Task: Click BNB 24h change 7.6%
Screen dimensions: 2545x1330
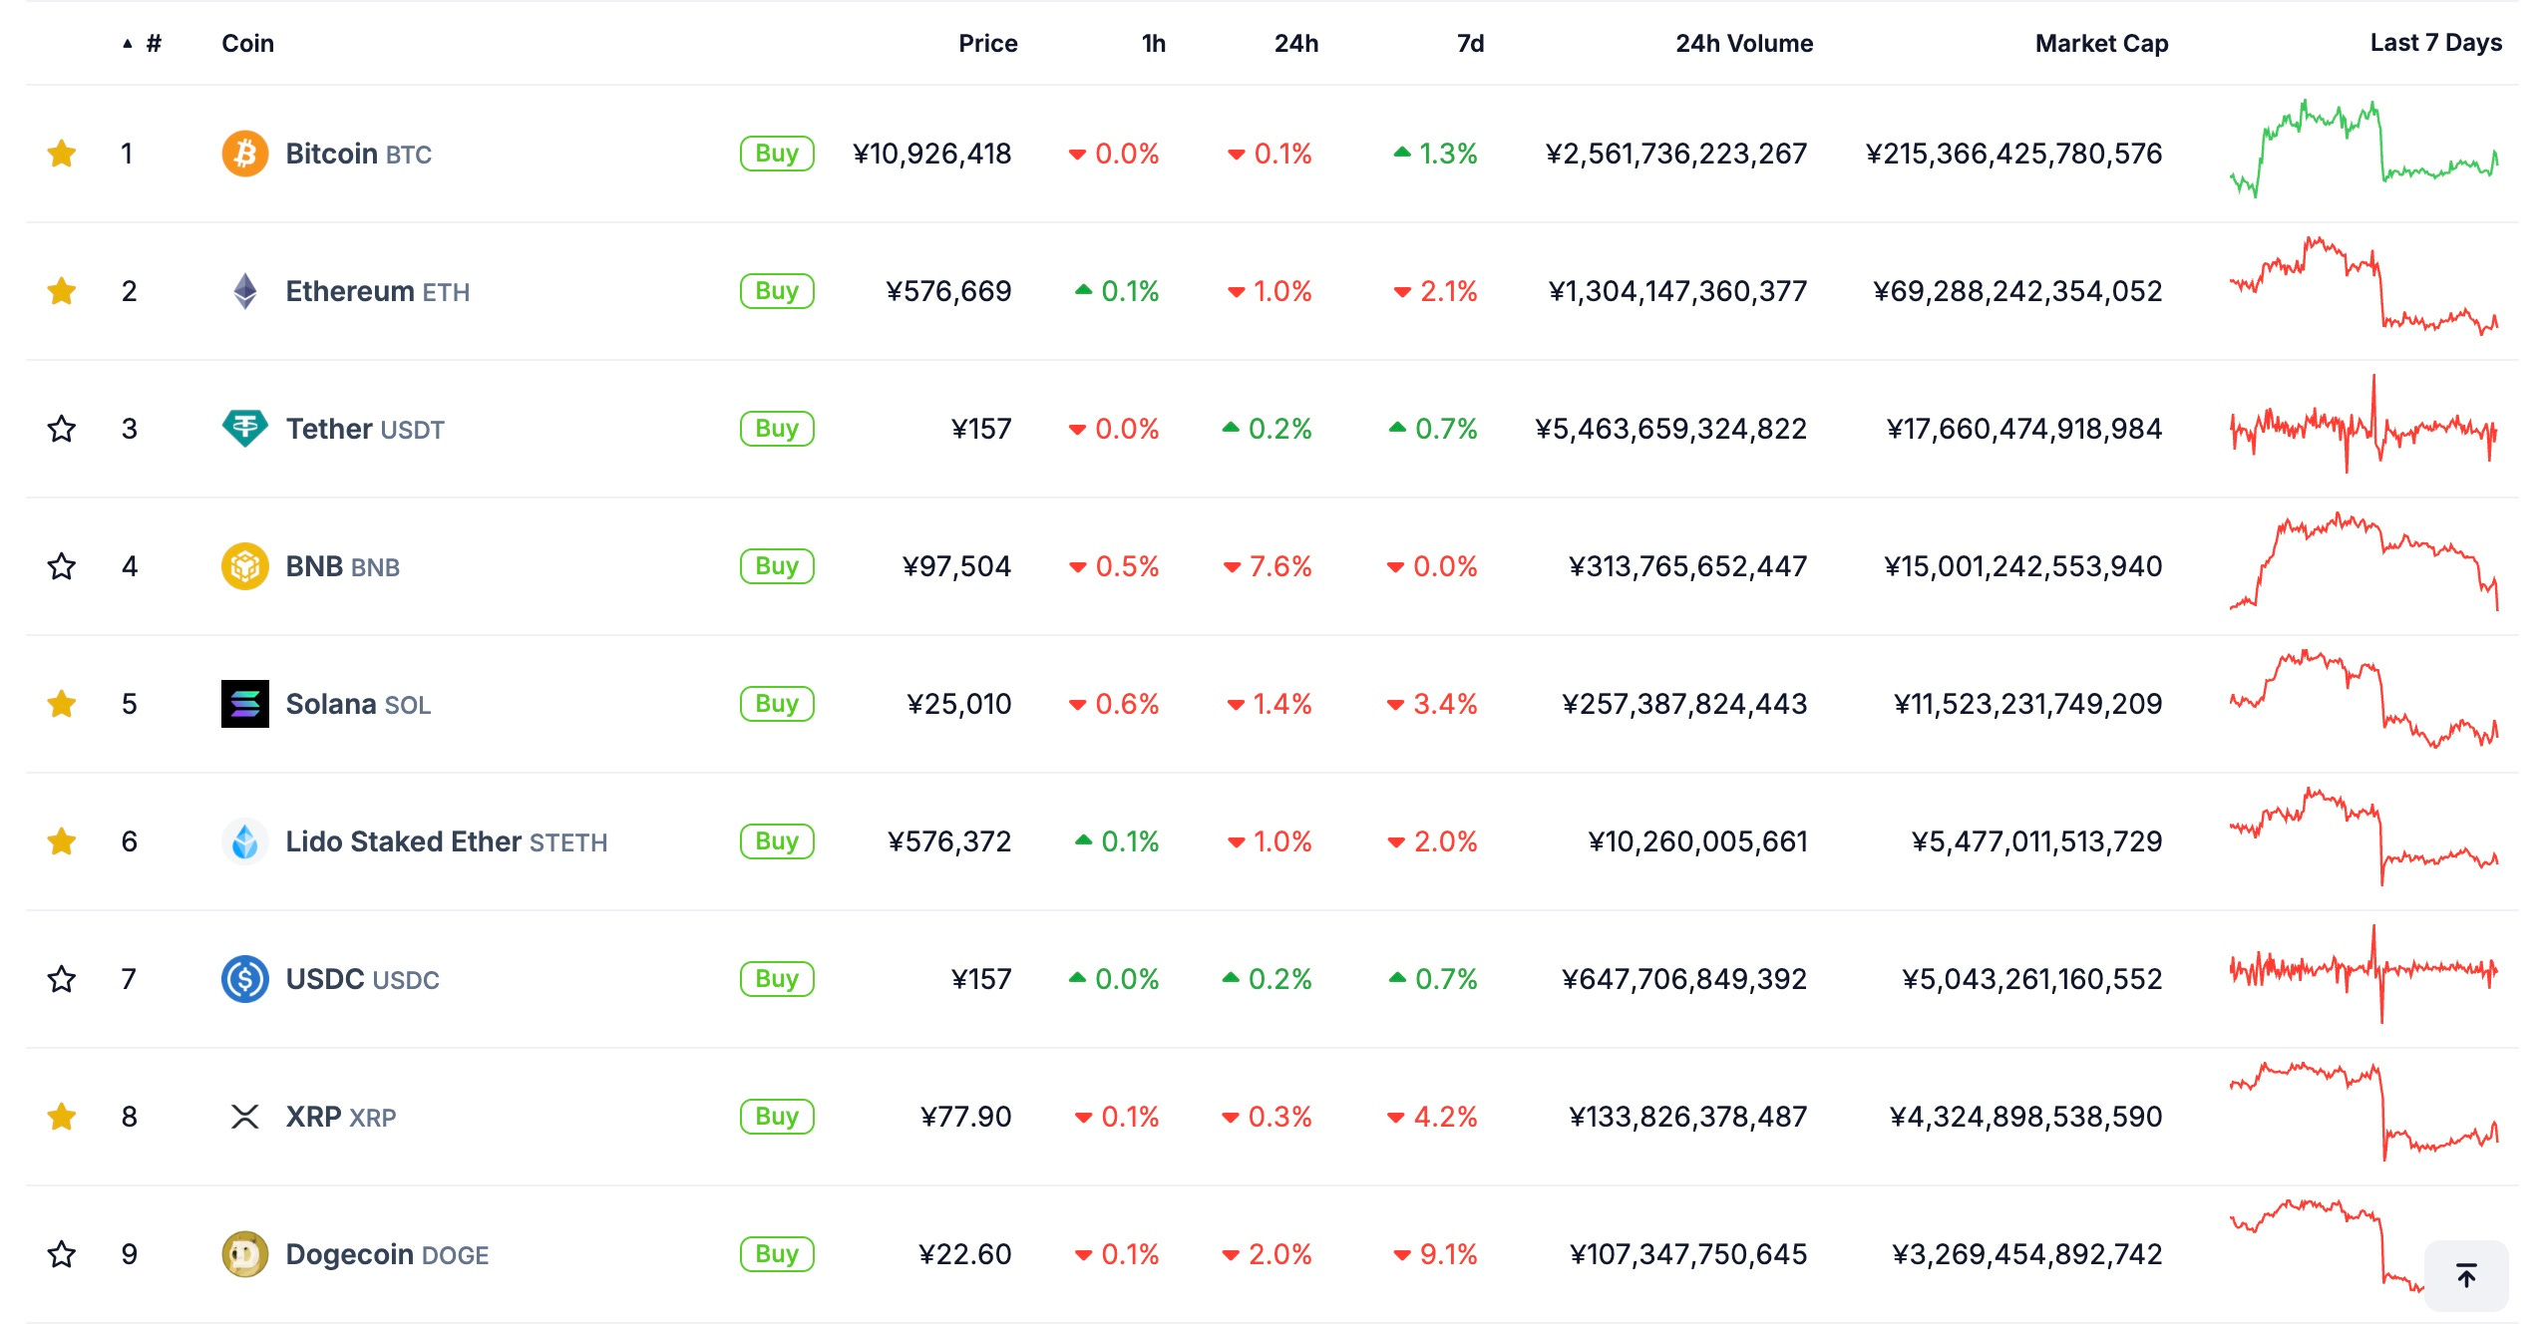Action: [1268, 566]
